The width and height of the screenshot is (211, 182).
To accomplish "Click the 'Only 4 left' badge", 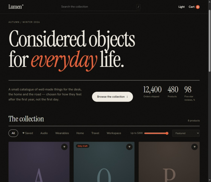I will coord(83,146).
